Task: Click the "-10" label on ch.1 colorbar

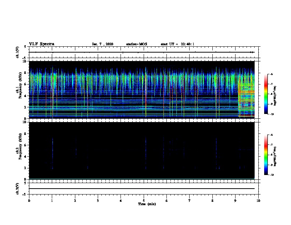Action: [x=272, y=114]
